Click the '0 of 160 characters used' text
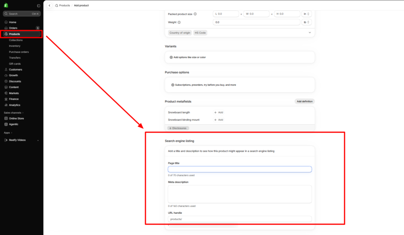404x235 pixels. [181, 206]
